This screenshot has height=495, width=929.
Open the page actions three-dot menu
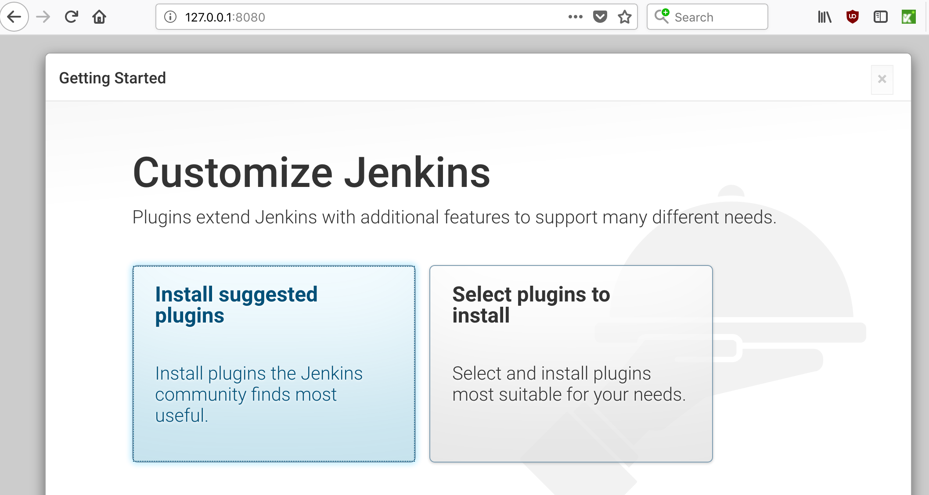tap(575, 17)
